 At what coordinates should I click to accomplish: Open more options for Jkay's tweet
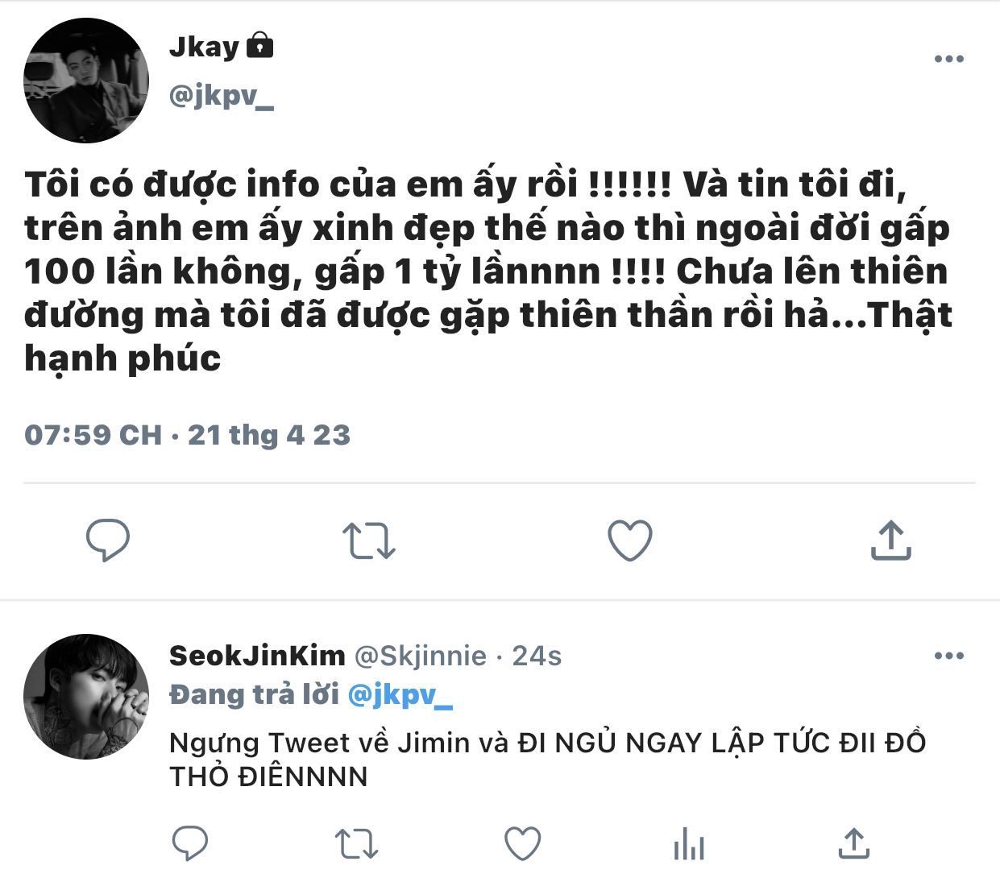(948, 59)
